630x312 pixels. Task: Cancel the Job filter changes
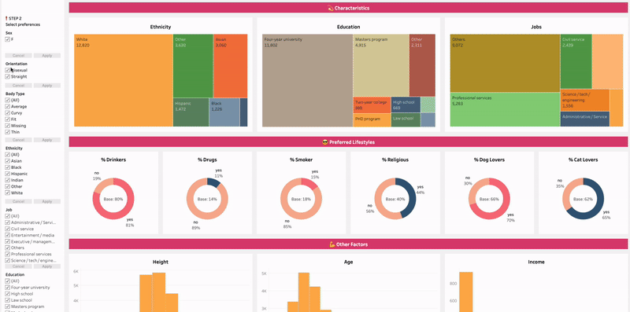18,266
